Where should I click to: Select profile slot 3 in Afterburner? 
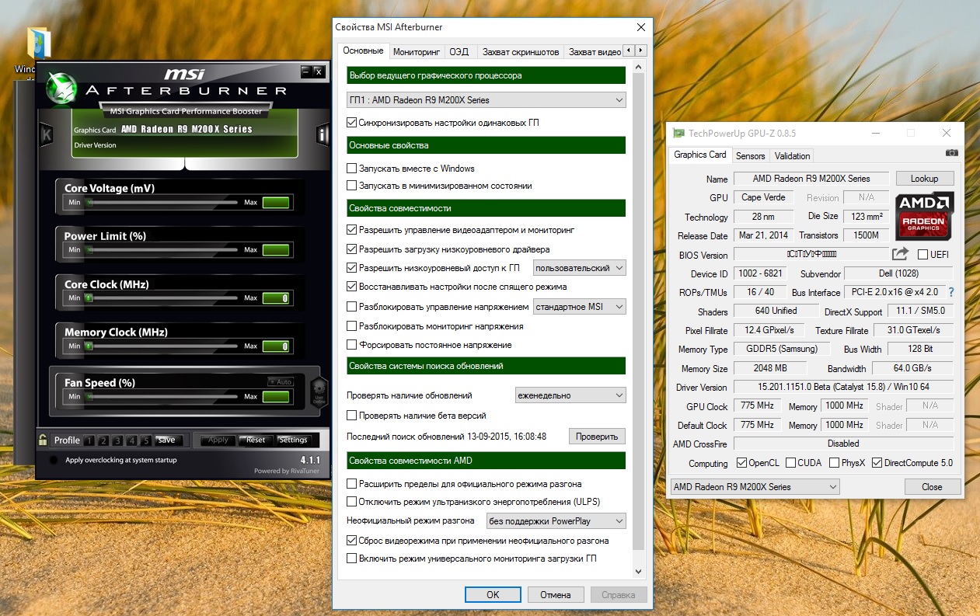(x=118, y=440)
